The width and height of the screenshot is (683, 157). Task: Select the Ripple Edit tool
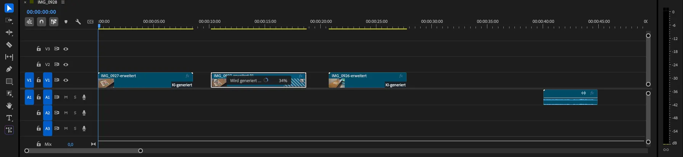coord(9,32)
